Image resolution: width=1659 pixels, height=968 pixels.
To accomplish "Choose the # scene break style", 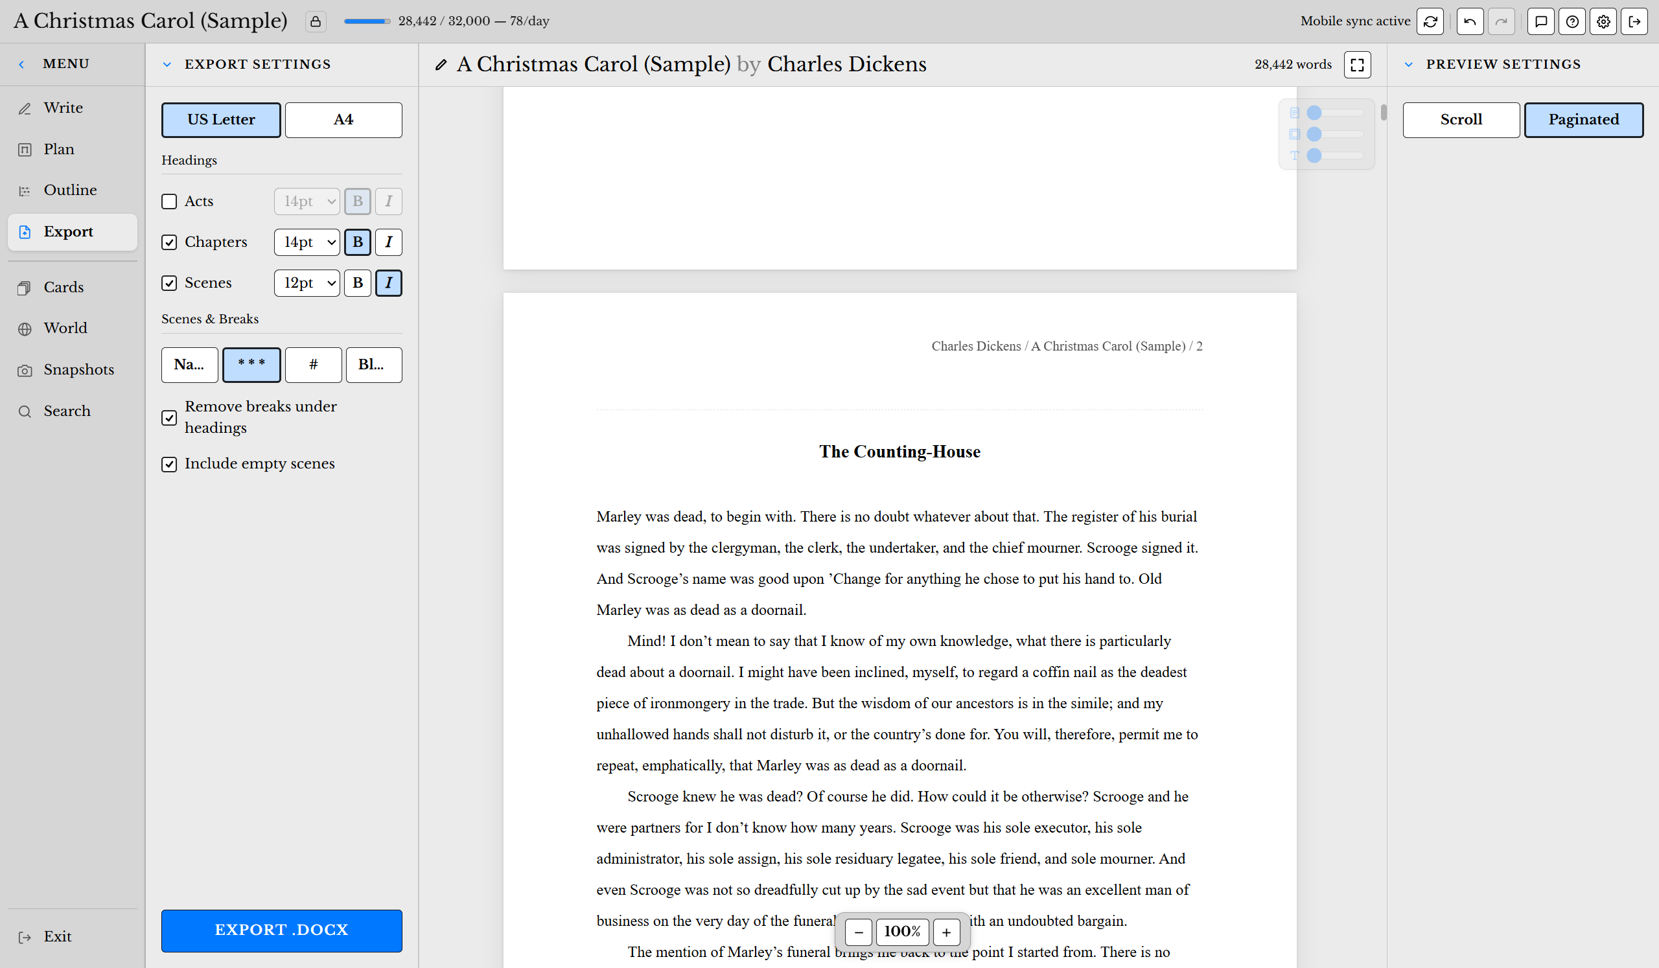I will 314,365.
